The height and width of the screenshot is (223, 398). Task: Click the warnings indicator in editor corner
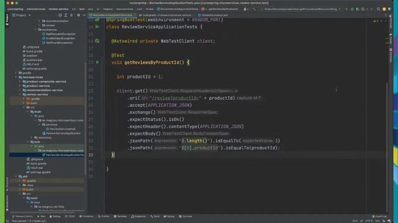(376, 21)
